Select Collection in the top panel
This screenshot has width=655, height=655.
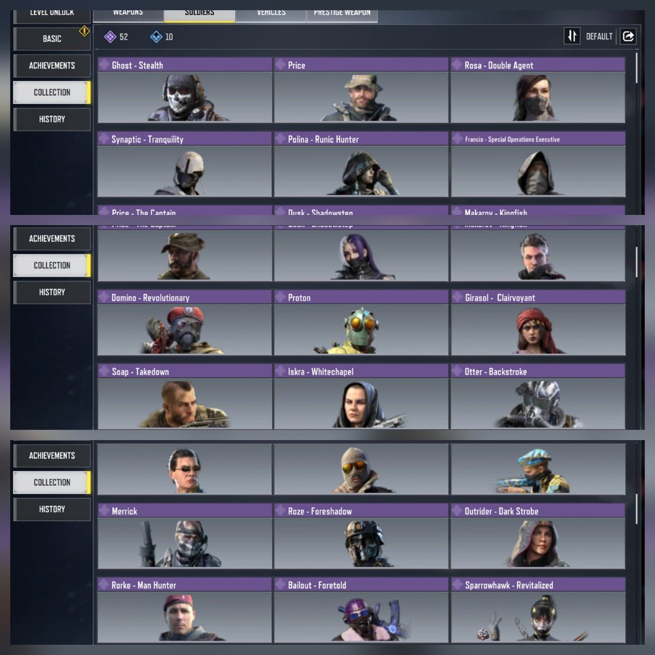click(52, 92)
